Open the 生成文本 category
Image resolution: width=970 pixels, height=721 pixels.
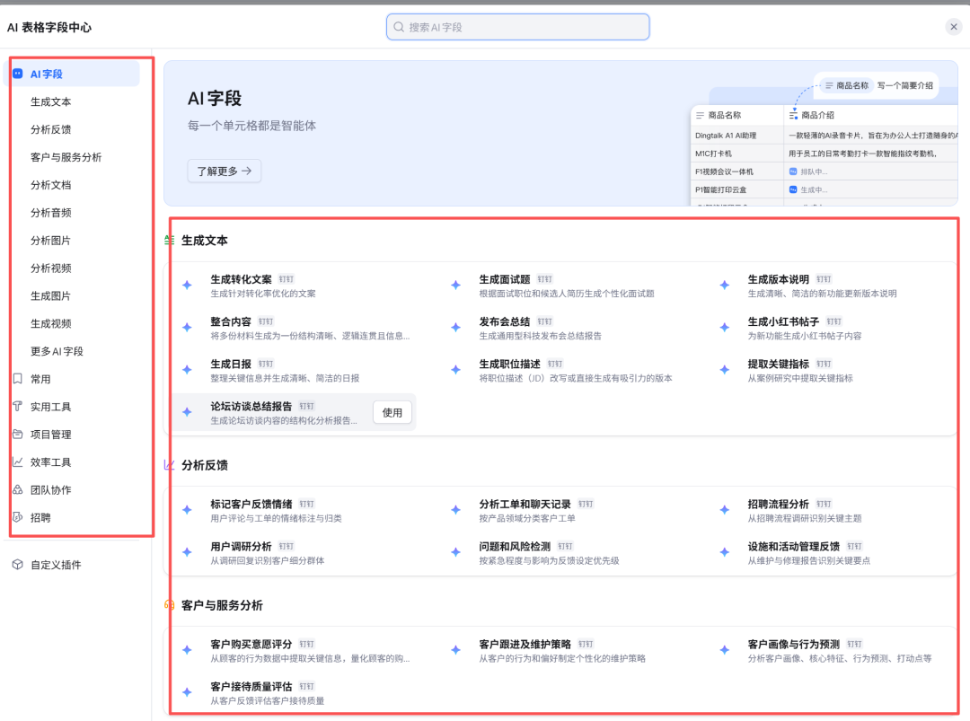pos(54,101)
